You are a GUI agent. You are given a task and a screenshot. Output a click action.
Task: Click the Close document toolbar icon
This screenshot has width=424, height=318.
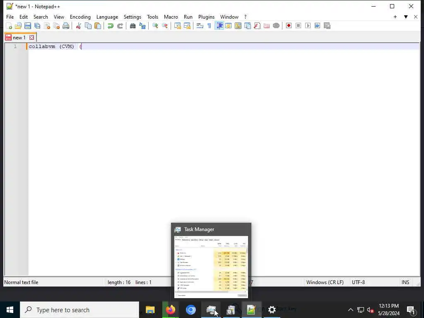click(x=47, y=26)
